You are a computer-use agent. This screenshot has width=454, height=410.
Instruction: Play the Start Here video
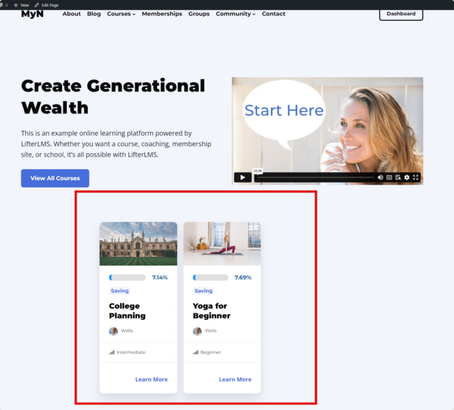point(242,177)
